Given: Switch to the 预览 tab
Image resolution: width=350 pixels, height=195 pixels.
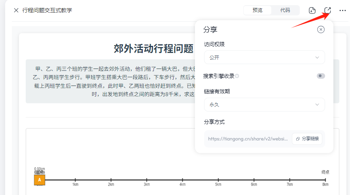Looking at the screenshot, I should [x=257, y=10].
